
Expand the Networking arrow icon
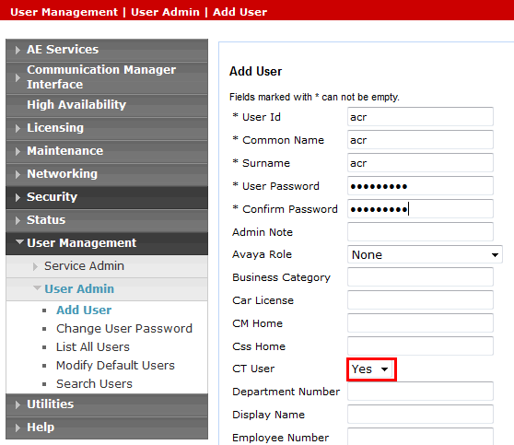pos(18,174)
